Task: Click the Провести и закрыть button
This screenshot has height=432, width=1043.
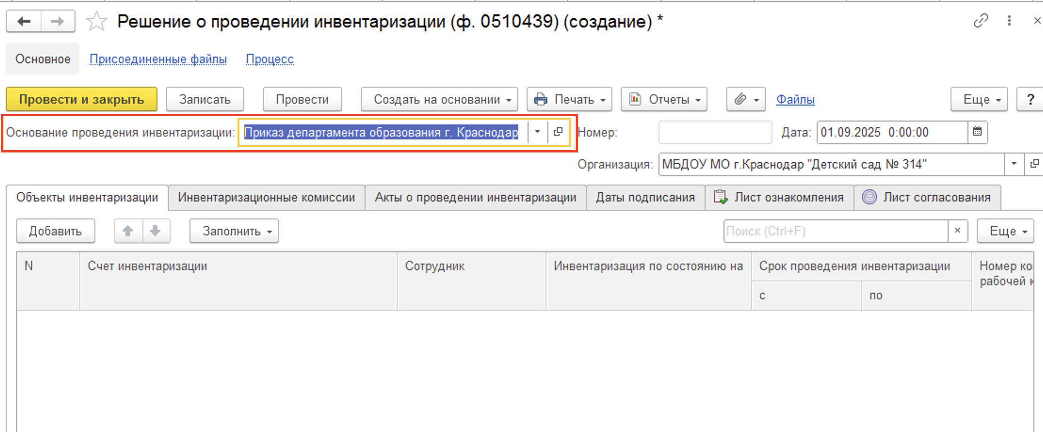Action: (x=81, y=100)
